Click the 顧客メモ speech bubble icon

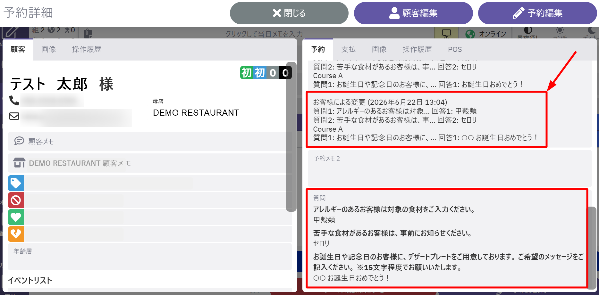click(19, 141)
